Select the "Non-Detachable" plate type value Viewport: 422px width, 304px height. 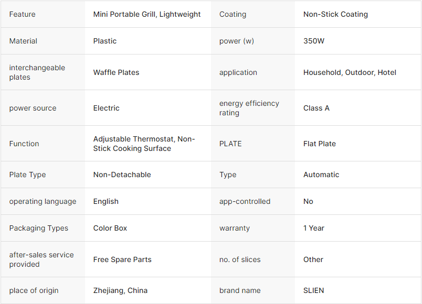[x=122, y=175]
